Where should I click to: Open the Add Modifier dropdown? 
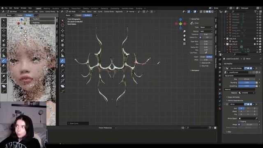click(242, 64)
